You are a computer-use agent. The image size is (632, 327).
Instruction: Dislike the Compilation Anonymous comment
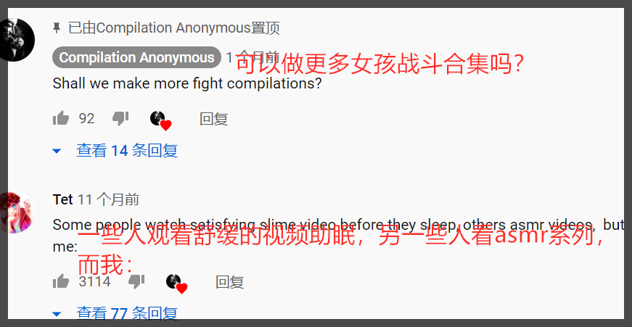[120, 118]
